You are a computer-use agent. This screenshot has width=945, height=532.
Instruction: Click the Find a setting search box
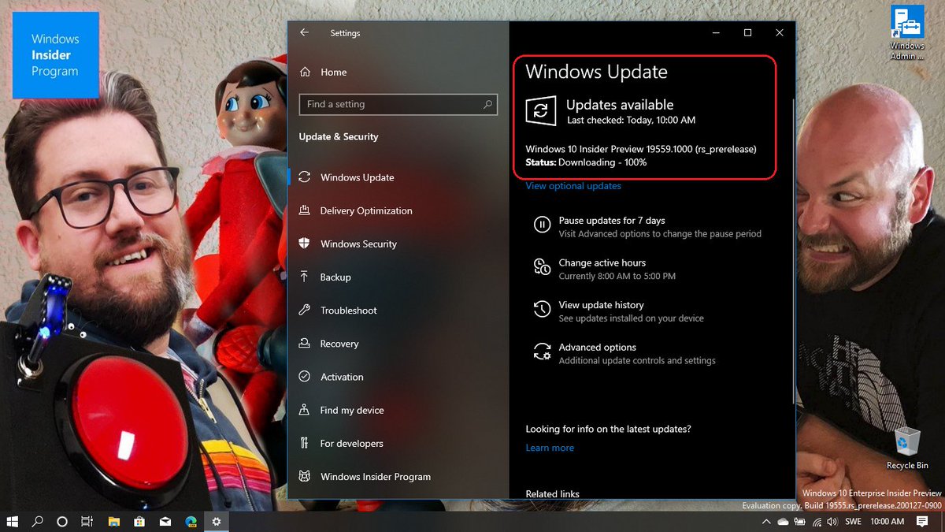(x=398, y=104)
